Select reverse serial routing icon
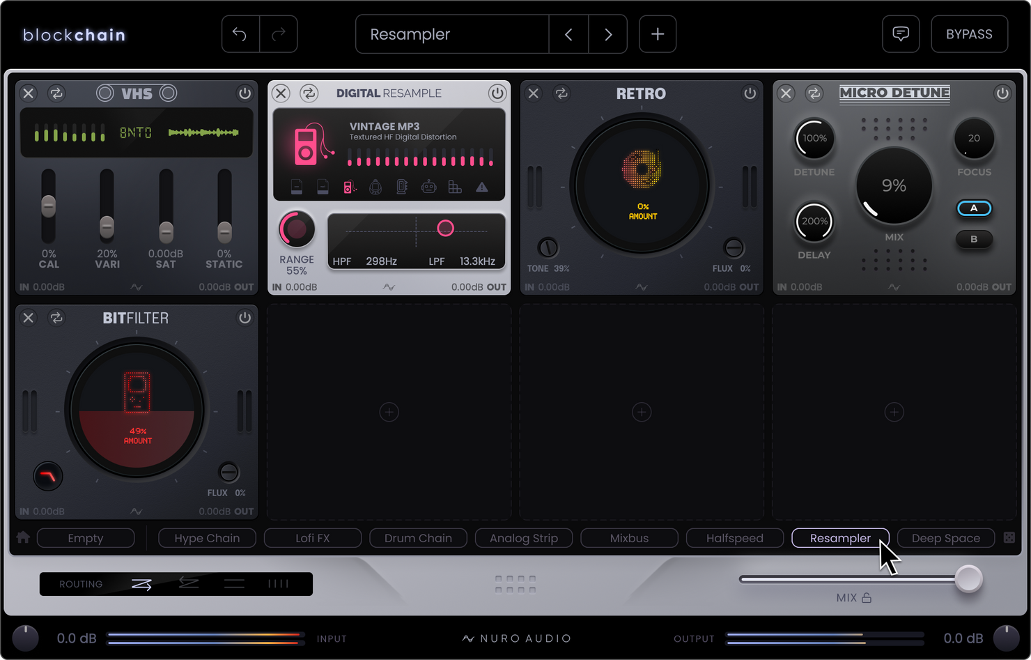The image size is (1031, 660). point(189,583)
